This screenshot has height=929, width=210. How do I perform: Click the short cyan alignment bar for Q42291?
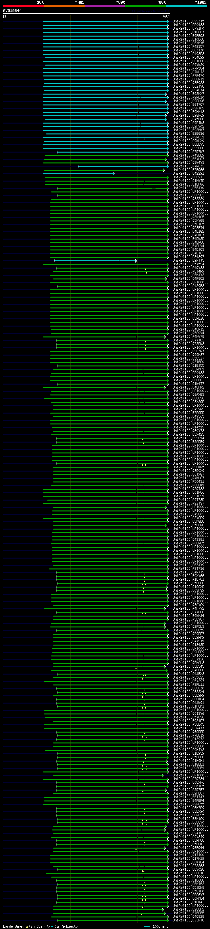tap(79, 174)
